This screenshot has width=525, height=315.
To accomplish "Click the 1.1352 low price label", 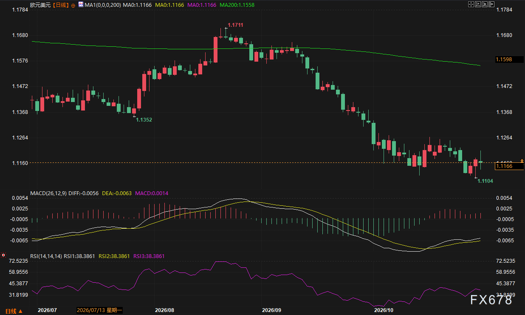I will coord(144,120).
